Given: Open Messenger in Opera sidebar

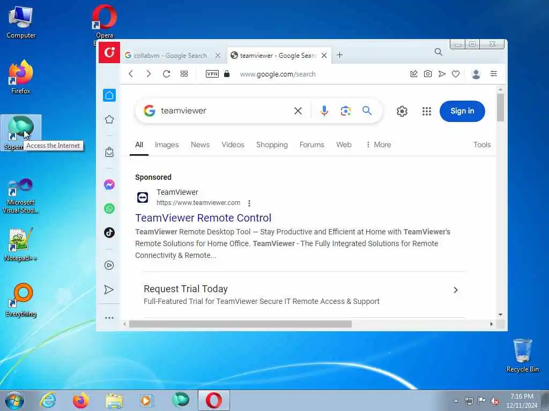Looking at the screenshot, I should tap(109, 185).
